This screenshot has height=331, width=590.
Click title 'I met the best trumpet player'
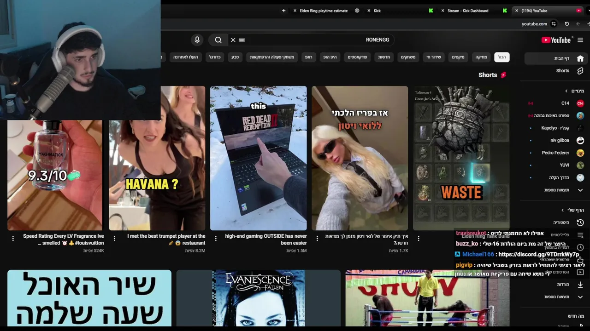point(166,240)
